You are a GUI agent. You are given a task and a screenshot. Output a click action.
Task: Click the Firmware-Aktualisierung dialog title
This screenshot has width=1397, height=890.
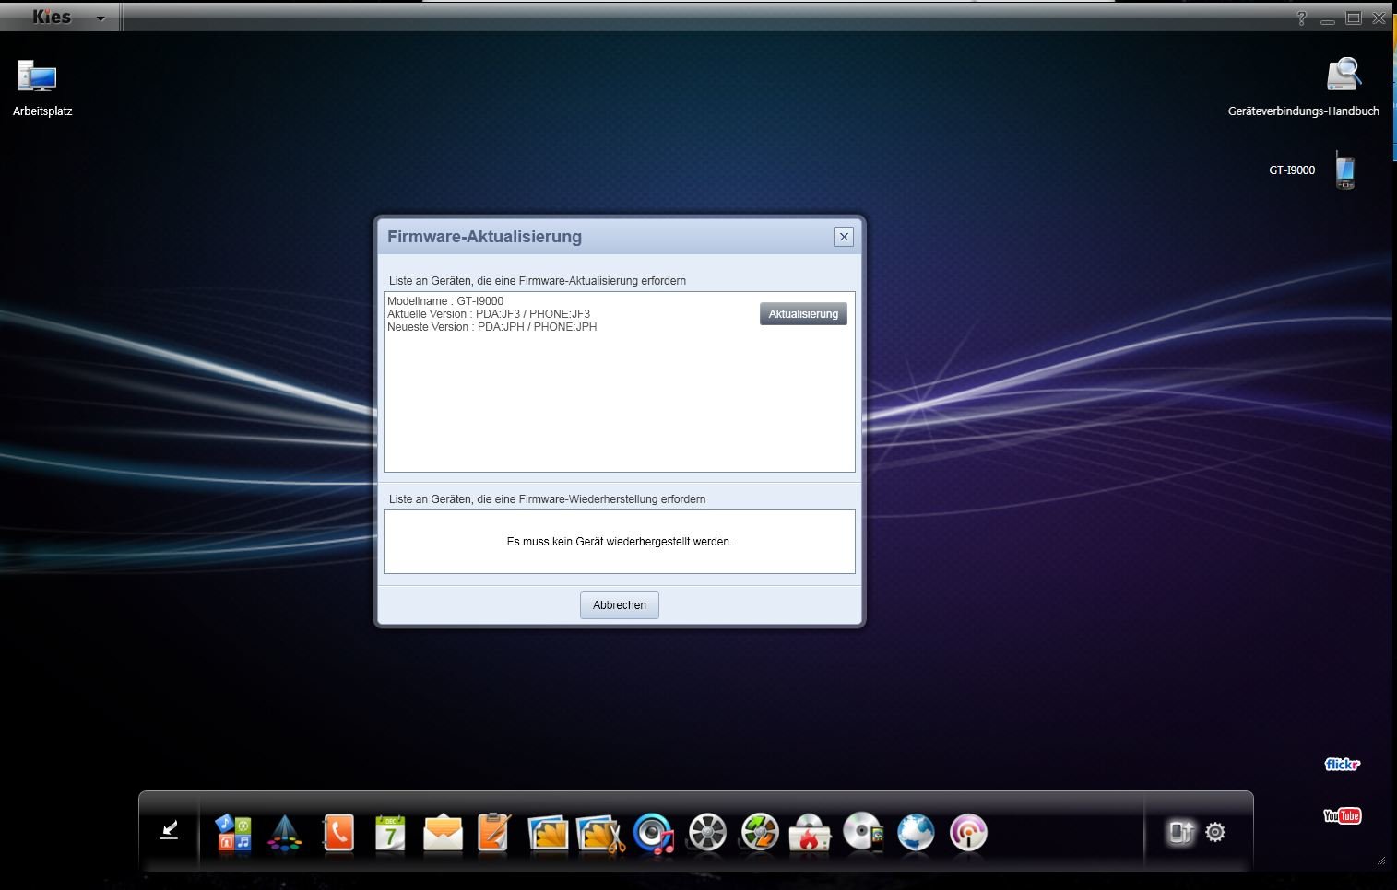(x=484, y=237)
